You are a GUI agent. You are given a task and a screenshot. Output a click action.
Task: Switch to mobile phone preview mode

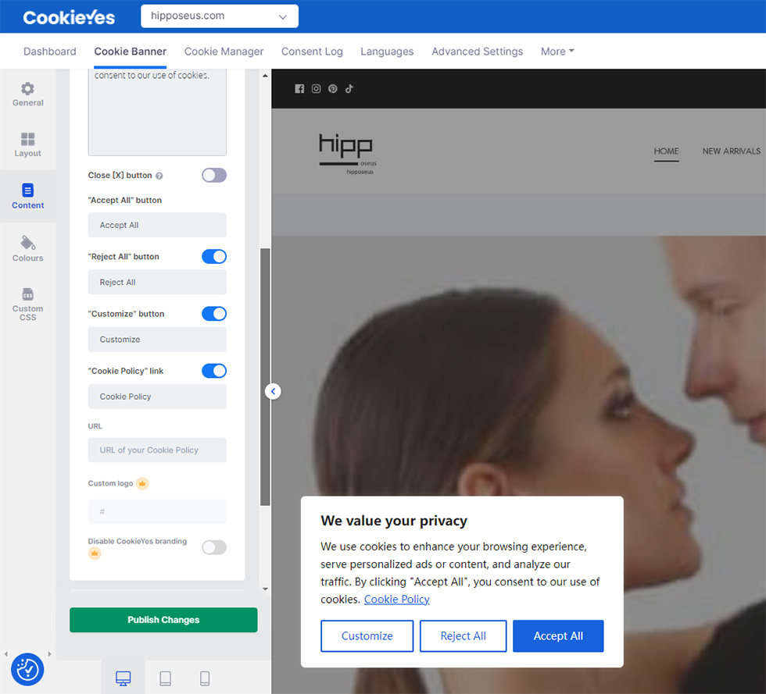point(205,678)
